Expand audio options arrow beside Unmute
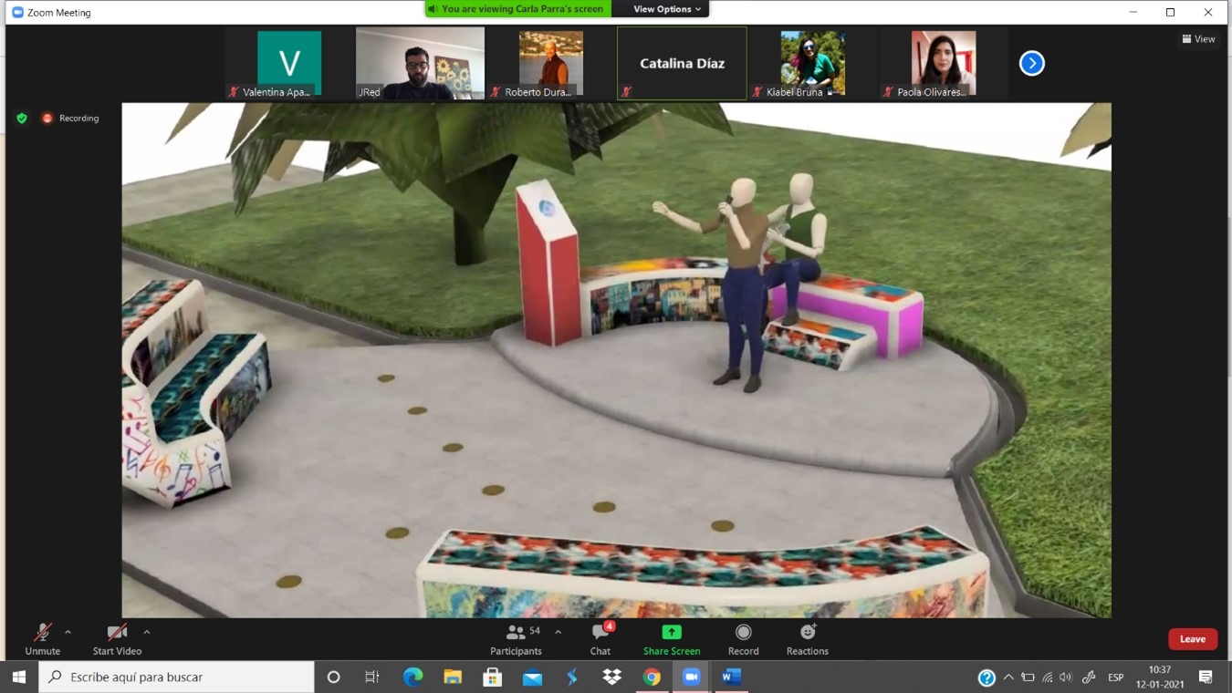Screen dimensions: 1232x693 pos(68,632)
